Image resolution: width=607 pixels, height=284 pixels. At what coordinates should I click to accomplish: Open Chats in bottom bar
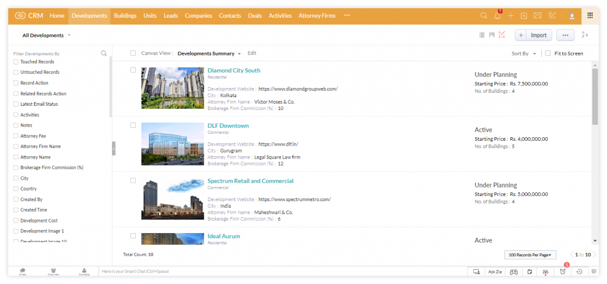click(x=23, y=272)
